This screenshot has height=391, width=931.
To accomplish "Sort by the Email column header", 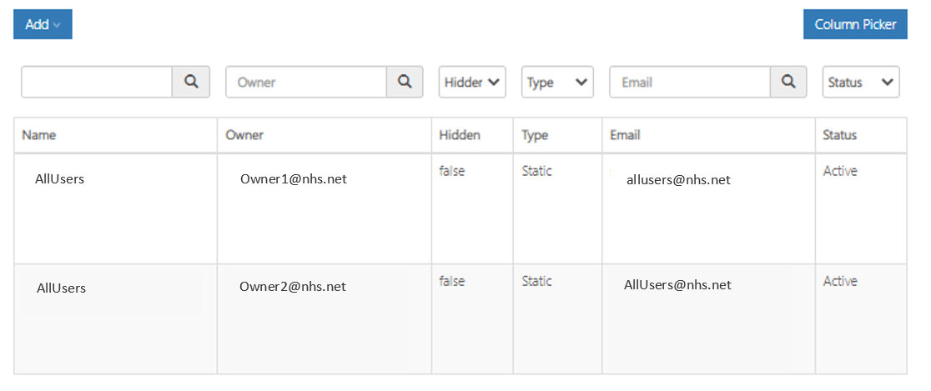I will point(625,135).
